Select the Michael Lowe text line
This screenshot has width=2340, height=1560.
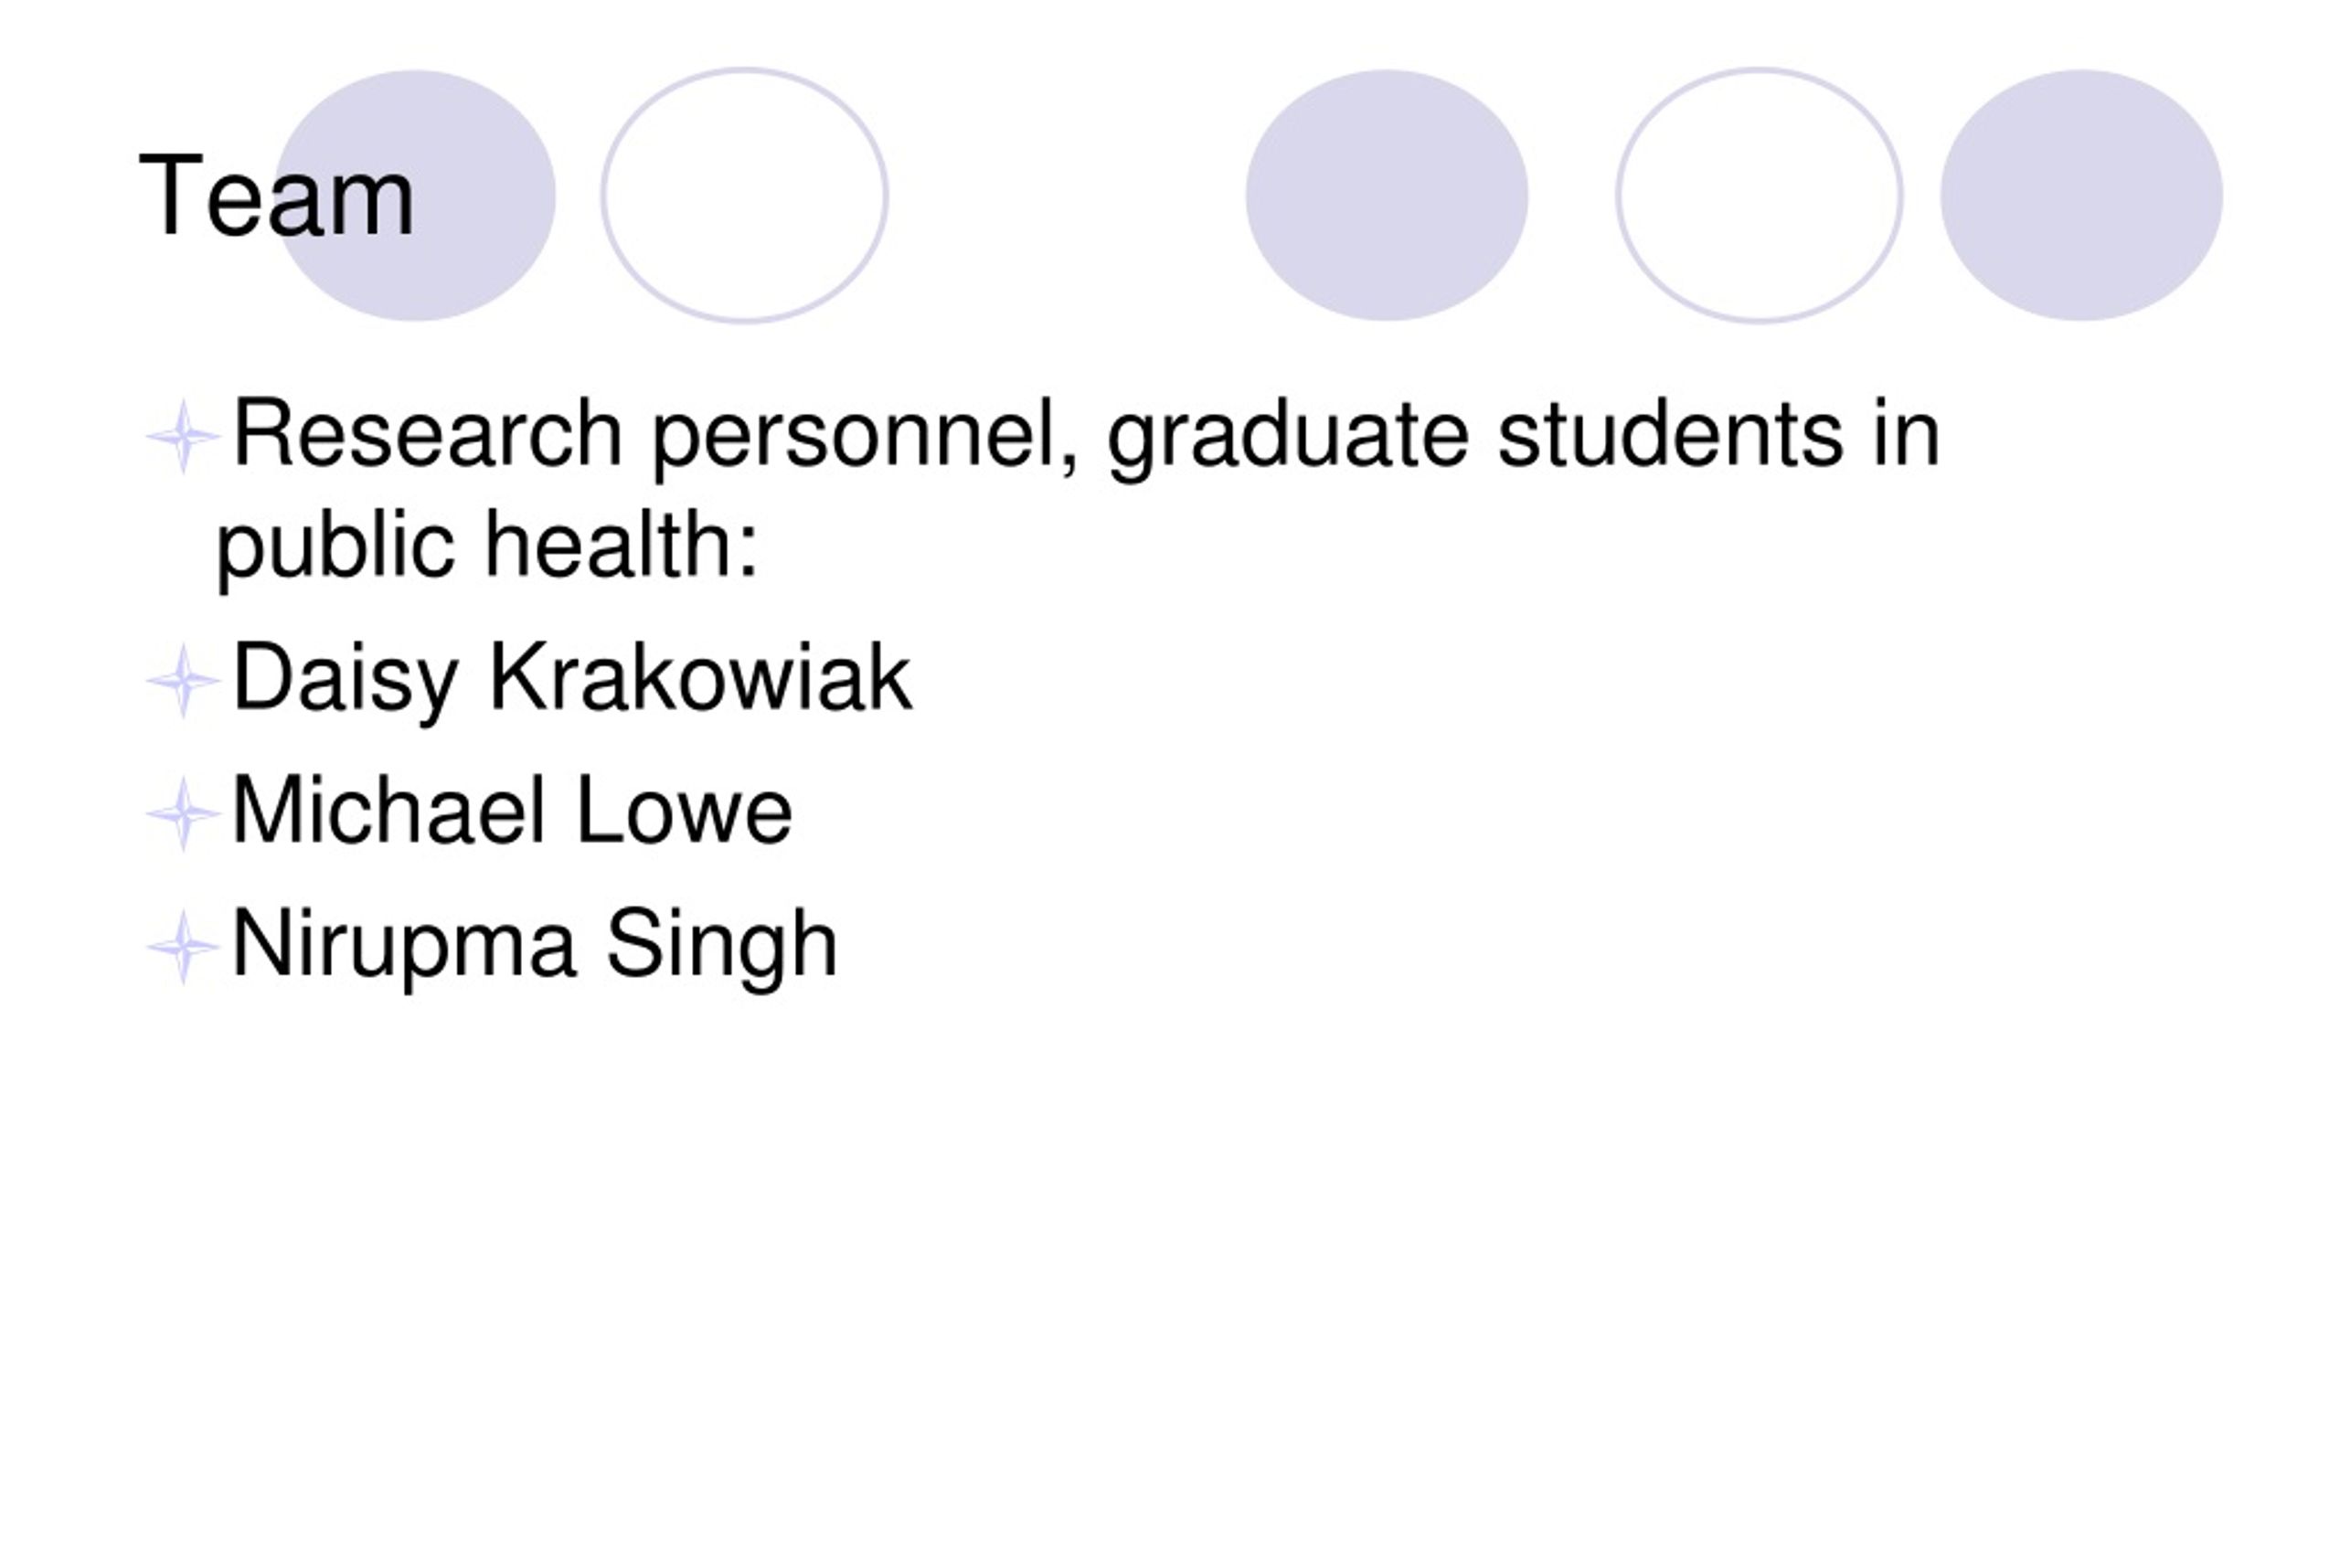pos(513,812)
